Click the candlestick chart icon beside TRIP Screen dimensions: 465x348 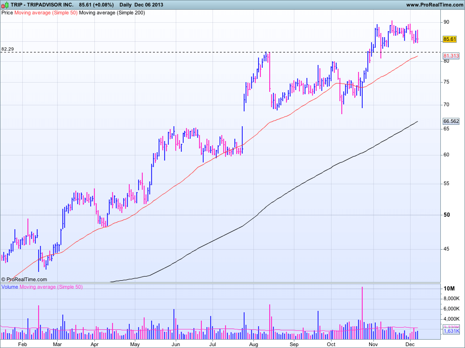5,5
